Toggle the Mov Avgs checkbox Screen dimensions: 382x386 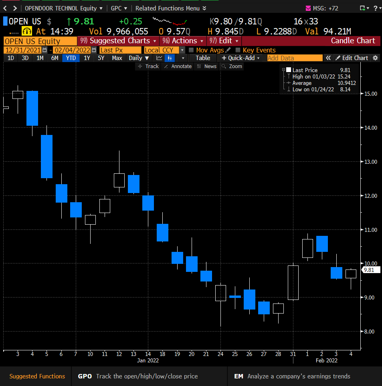[191, 50]
